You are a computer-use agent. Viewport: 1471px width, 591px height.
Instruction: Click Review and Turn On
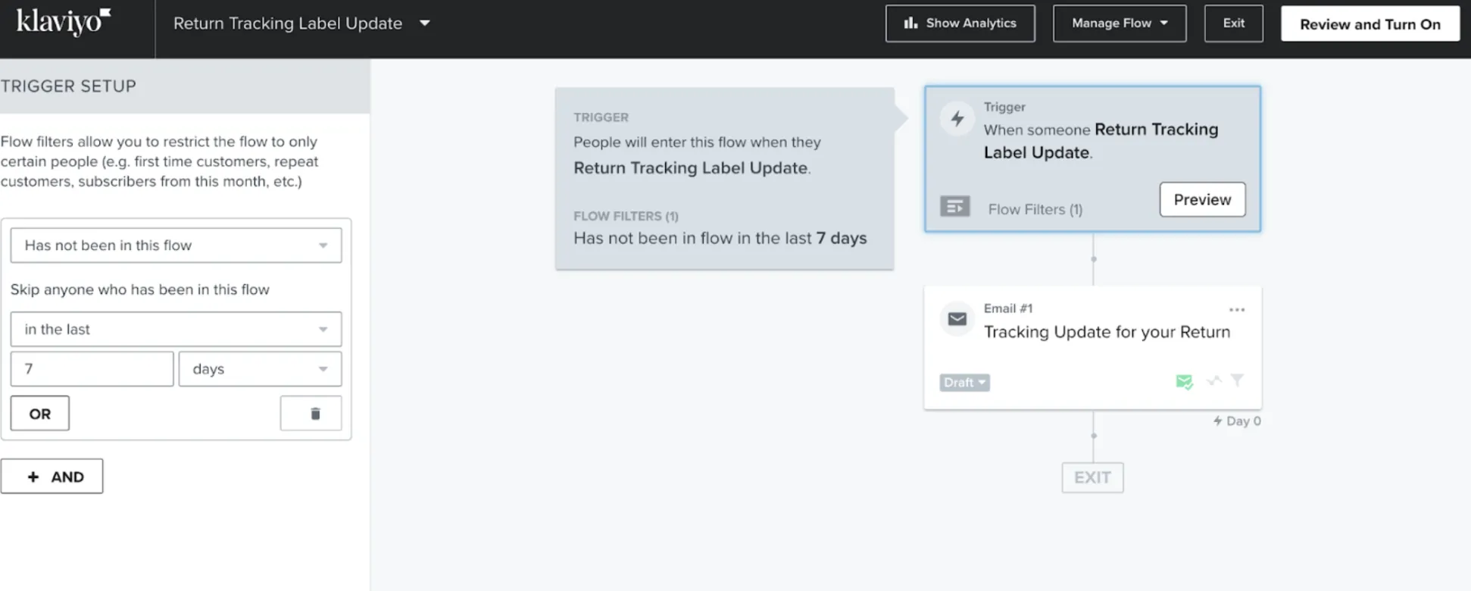tap(1370, 24)
